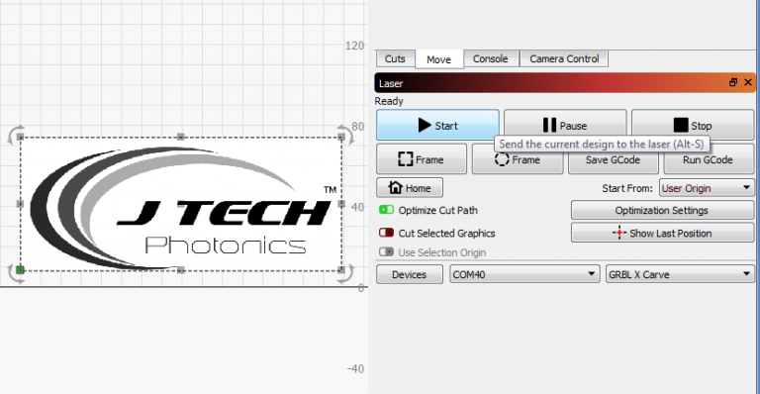Switch to the Camera Control tab
This screenshot has height=394, width=760.
[564, 58]
